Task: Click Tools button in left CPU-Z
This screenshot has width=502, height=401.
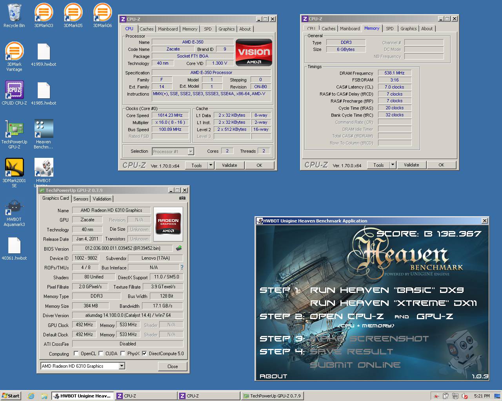Action: pos(196,165)
